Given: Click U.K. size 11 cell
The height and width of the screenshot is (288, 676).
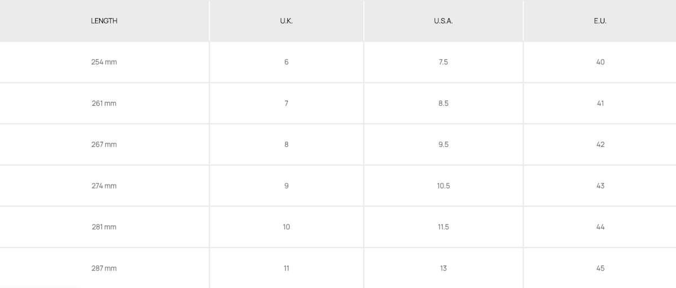Looking at the screenshot, I should (286, 268).
